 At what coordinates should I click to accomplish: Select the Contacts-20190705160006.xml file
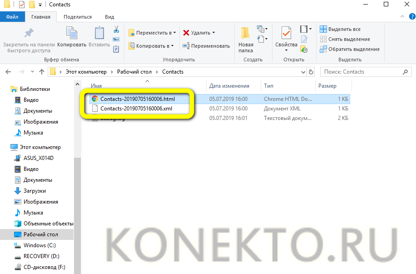[x=136, y=109]
